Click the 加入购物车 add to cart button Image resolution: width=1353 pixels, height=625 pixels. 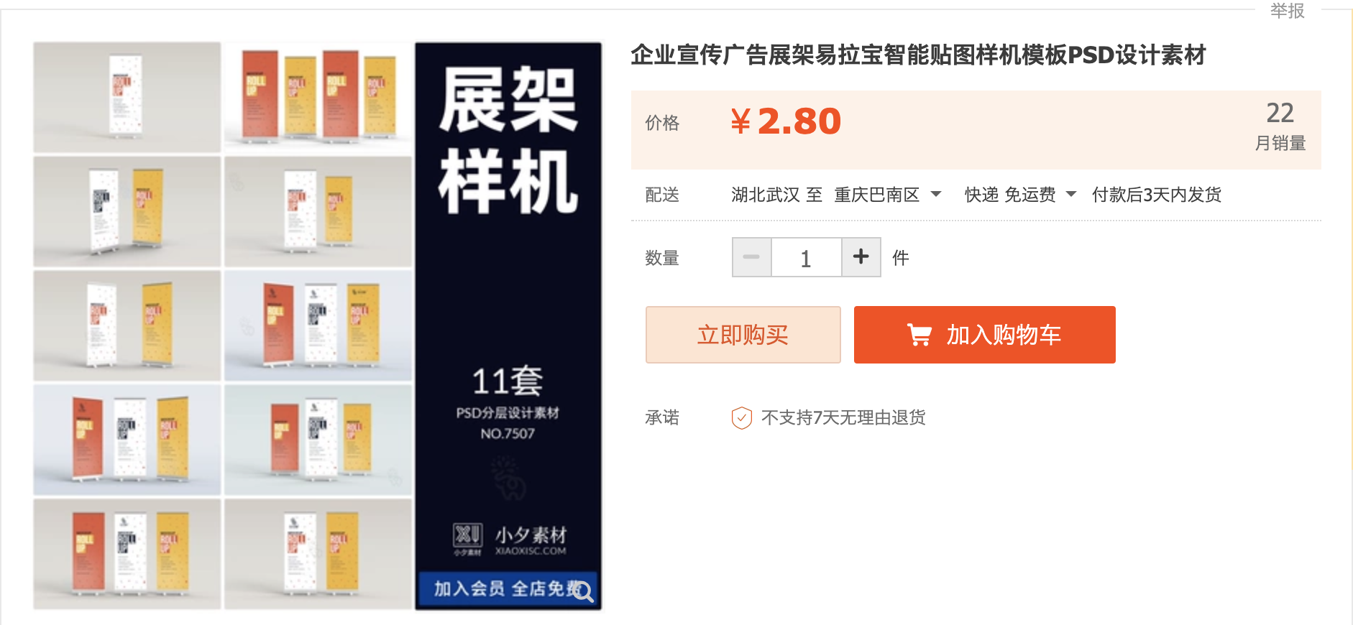(x=984, y=333)
